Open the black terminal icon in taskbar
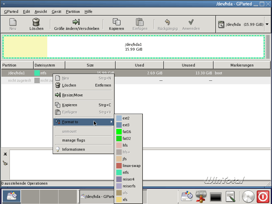Viewport: 272px width, 204px height. point(216,197)
